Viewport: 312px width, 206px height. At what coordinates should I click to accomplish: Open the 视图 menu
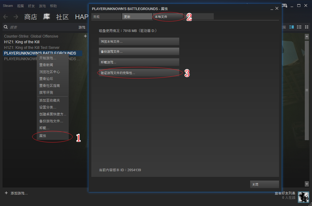click(x=20, y=6)
